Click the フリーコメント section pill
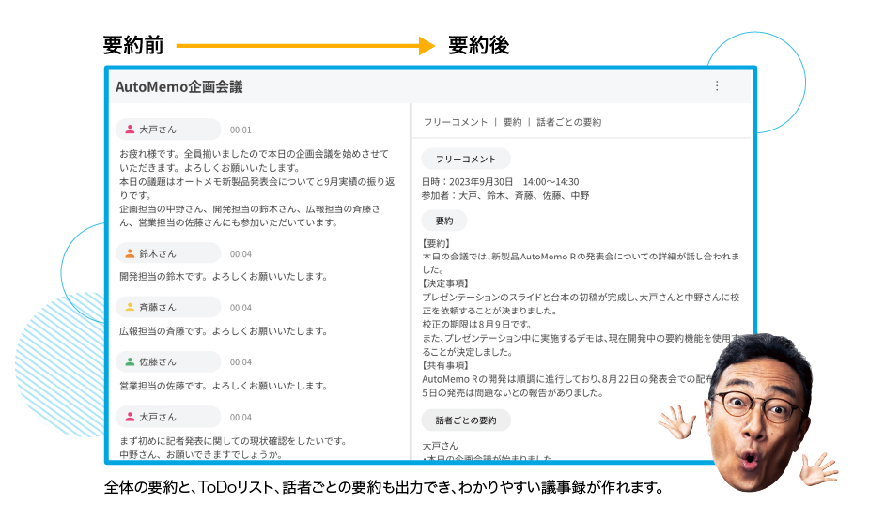Viewport: 869px width, 519px height. point(466,159)
